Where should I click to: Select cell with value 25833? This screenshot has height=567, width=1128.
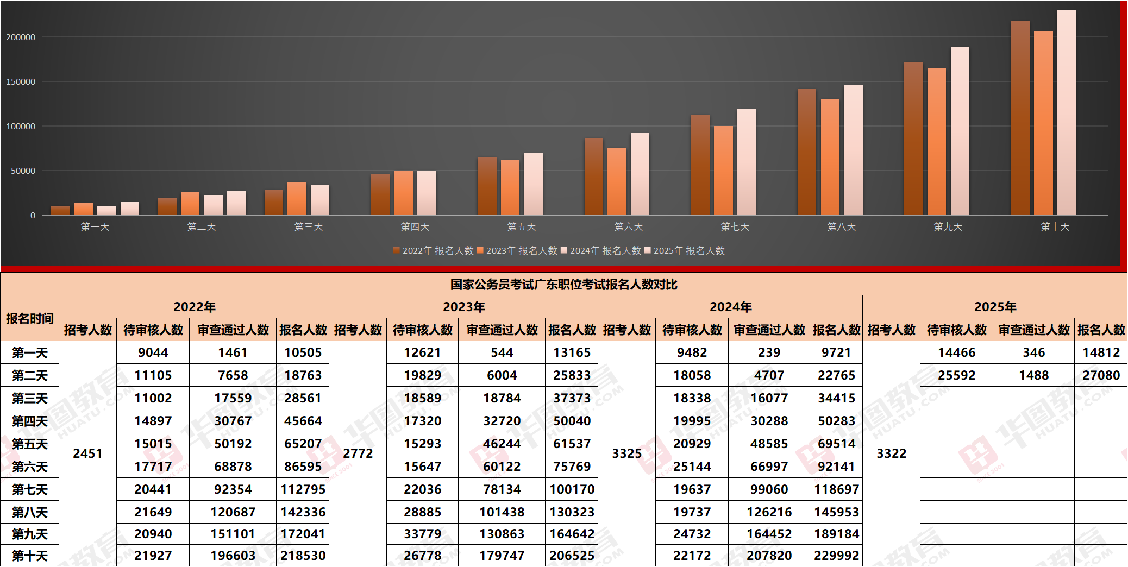[572, 375]
